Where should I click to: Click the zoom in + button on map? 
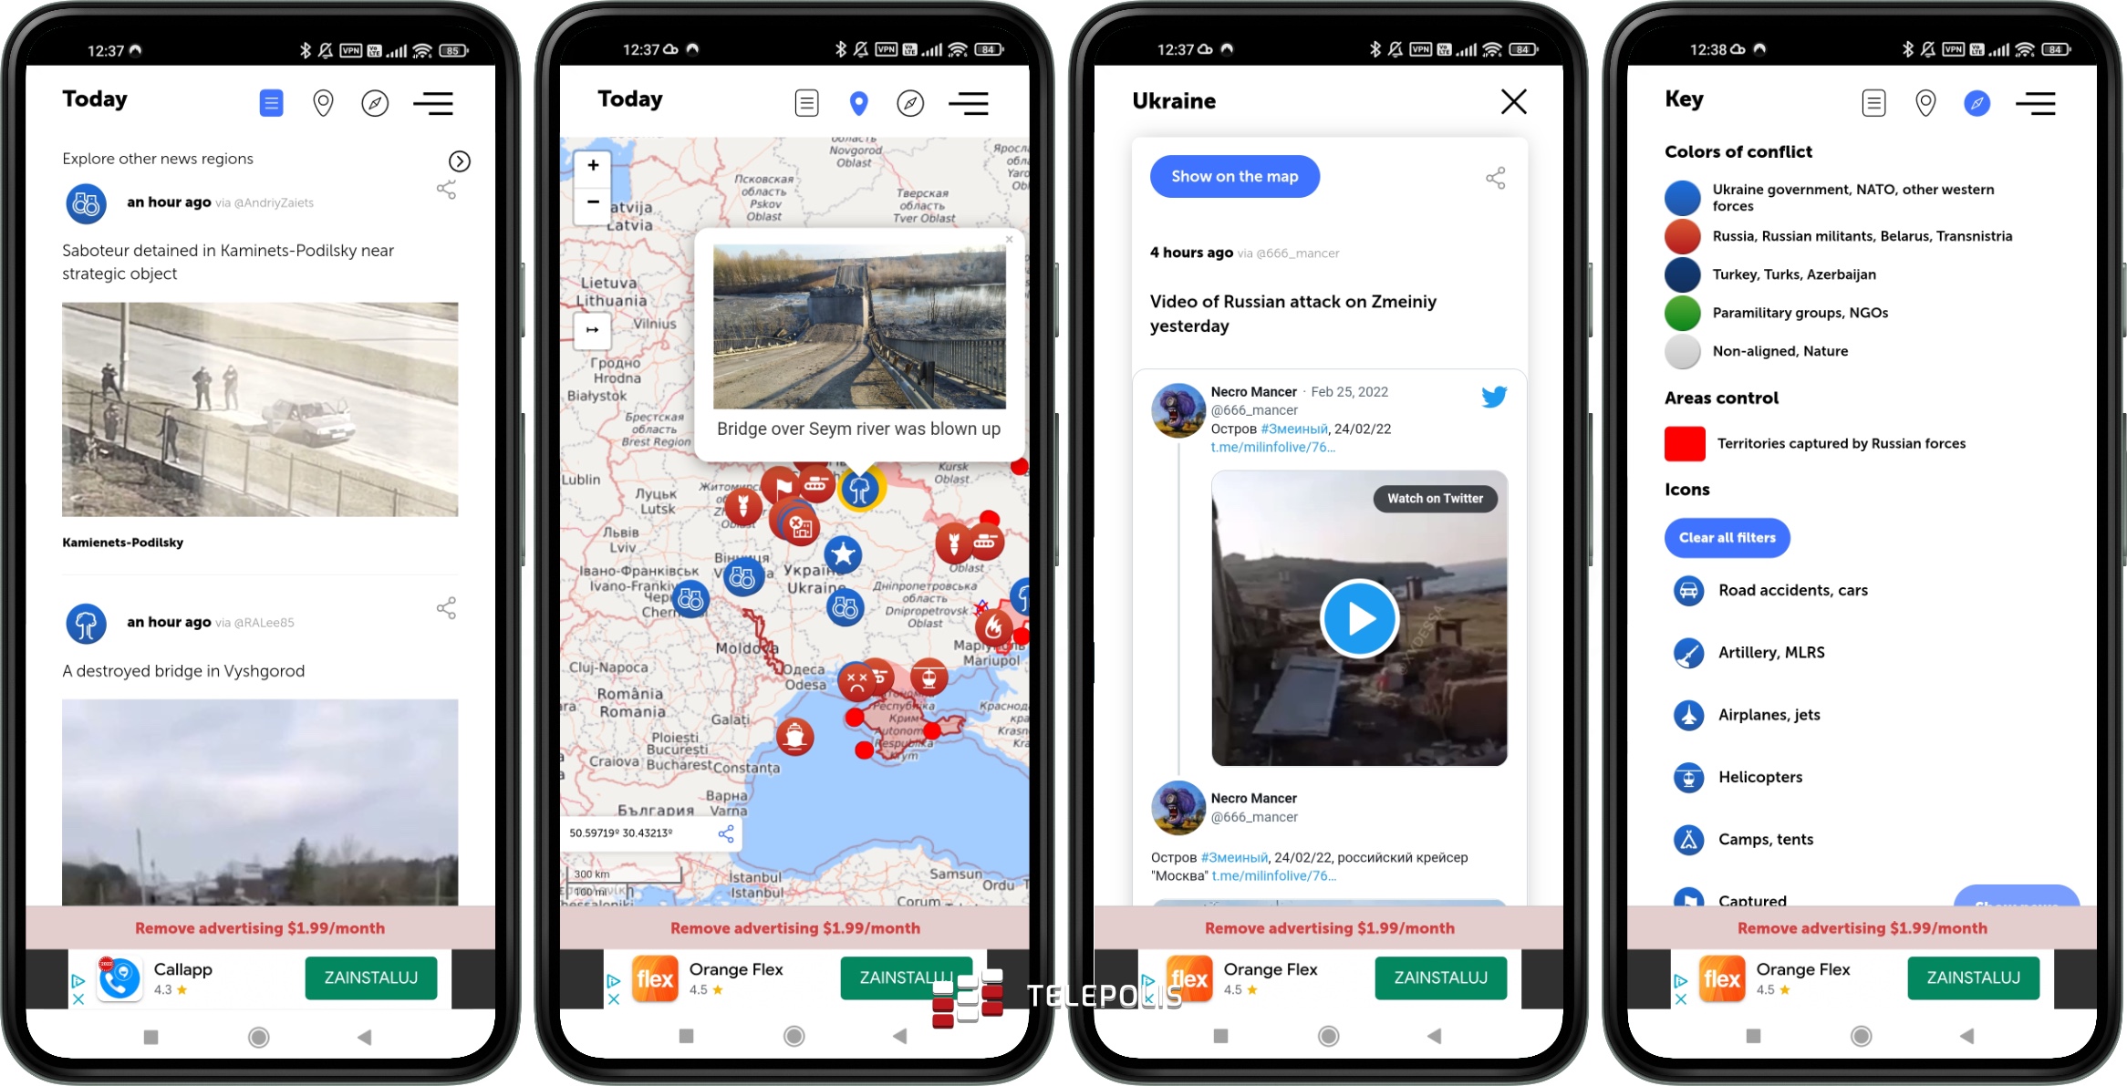(594, 169)
